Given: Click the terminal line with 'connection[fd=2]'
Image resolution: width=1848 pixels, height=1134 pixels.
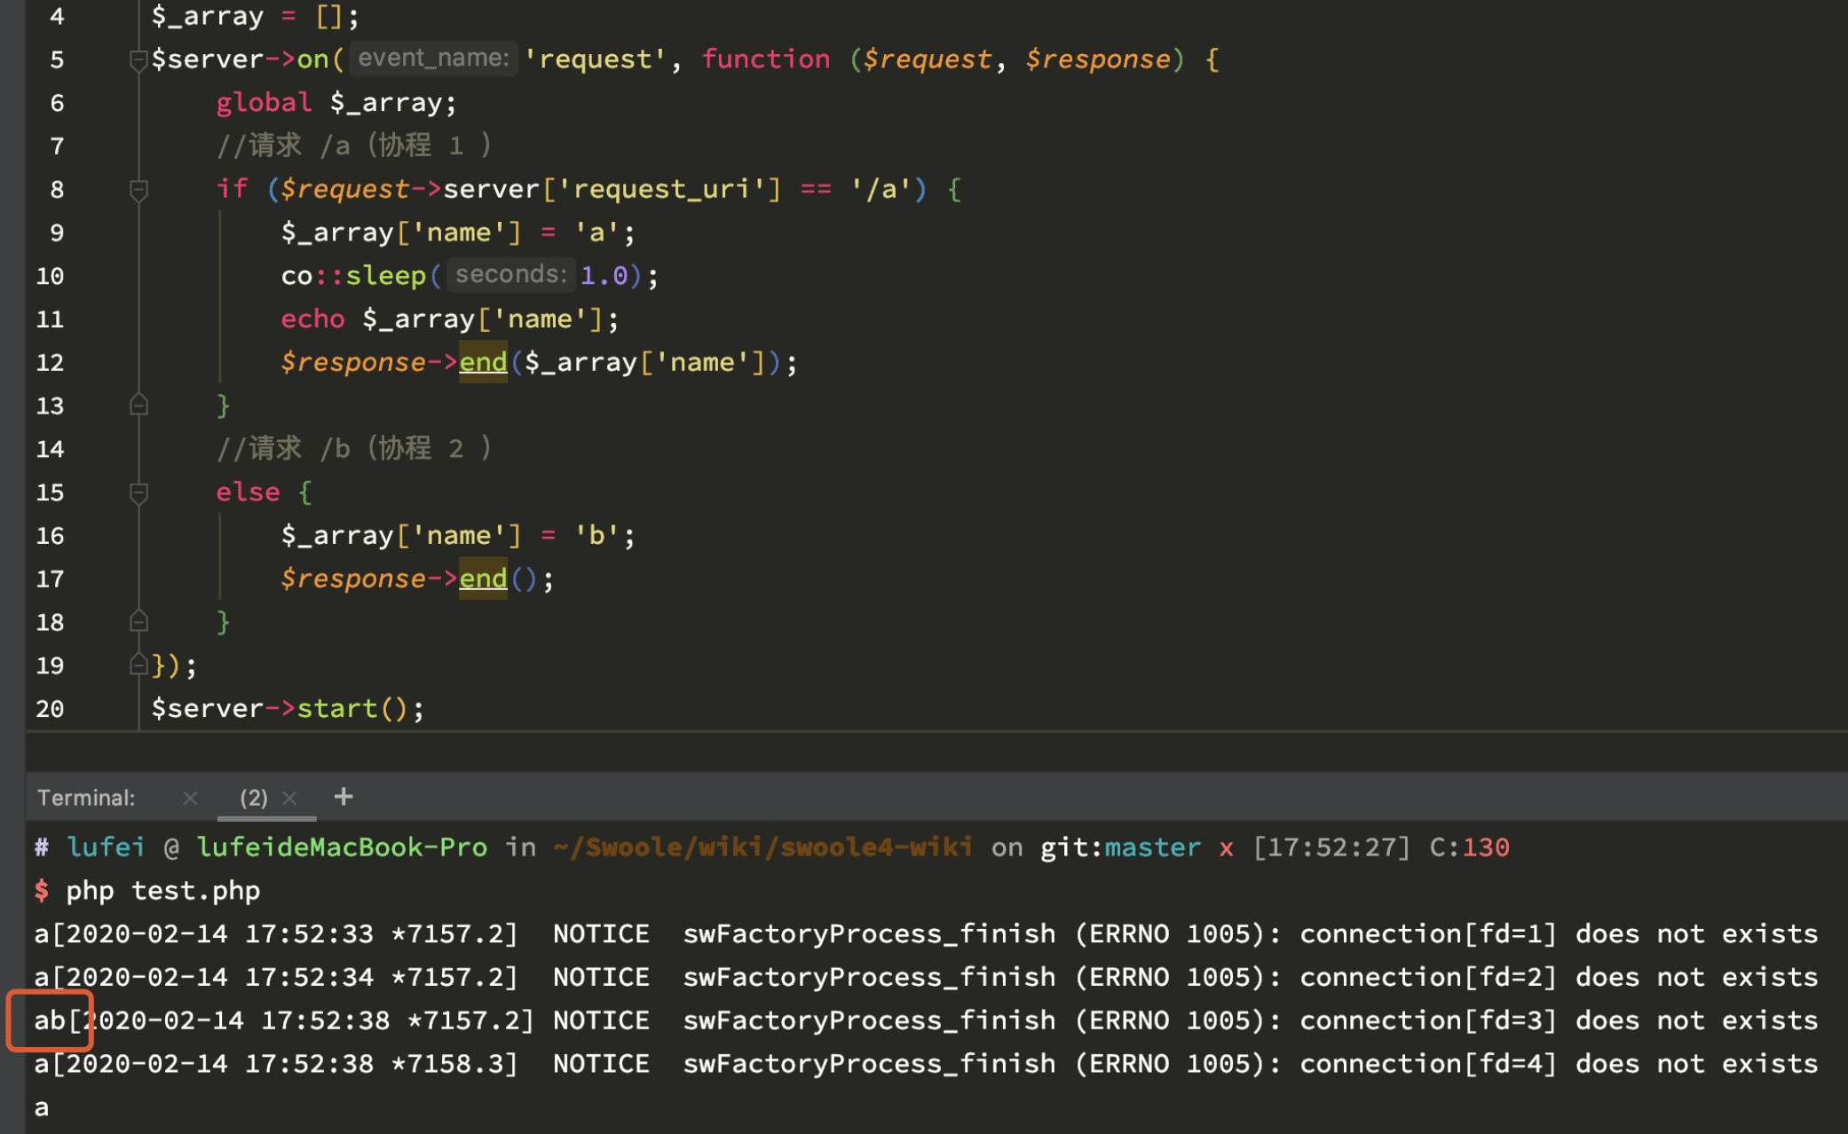Looking at the screenshot, I should [927, 978].
